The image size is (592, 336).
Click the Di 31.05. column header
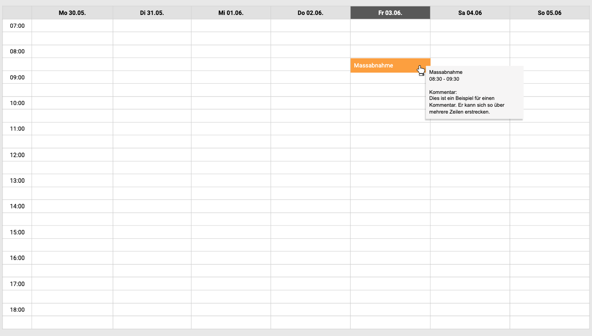click(152, 13)
